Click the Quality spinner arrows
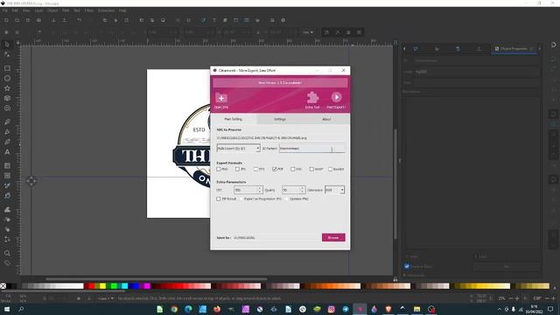 point(303,190)
